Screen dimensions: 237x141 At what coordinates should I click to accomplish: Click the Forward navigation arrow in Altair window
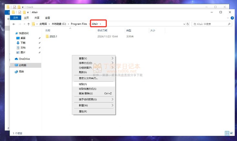click(20, 24)
